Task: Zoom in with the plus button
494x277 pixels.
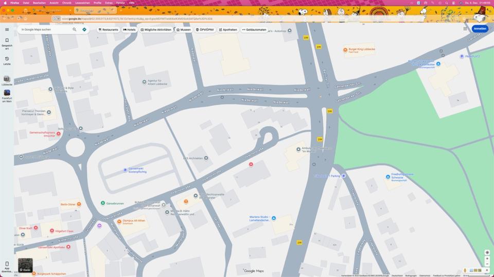Action: point(487,259)
